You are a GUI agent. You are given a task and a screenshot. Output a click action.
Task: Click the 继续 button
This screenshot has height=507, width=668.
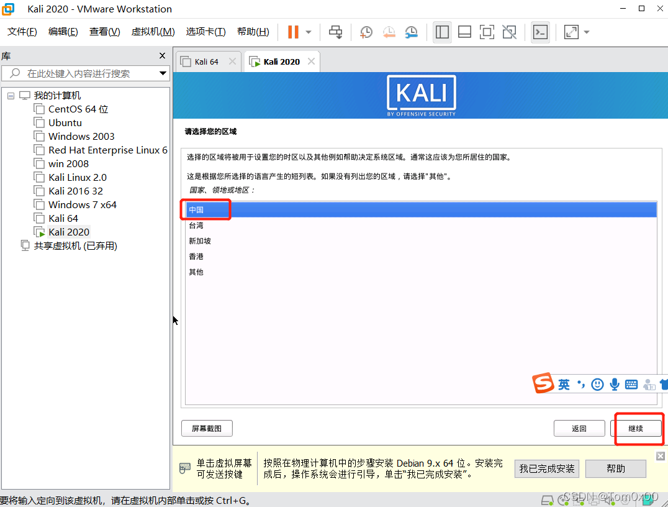pyautogui.click(x=636, y=429)
